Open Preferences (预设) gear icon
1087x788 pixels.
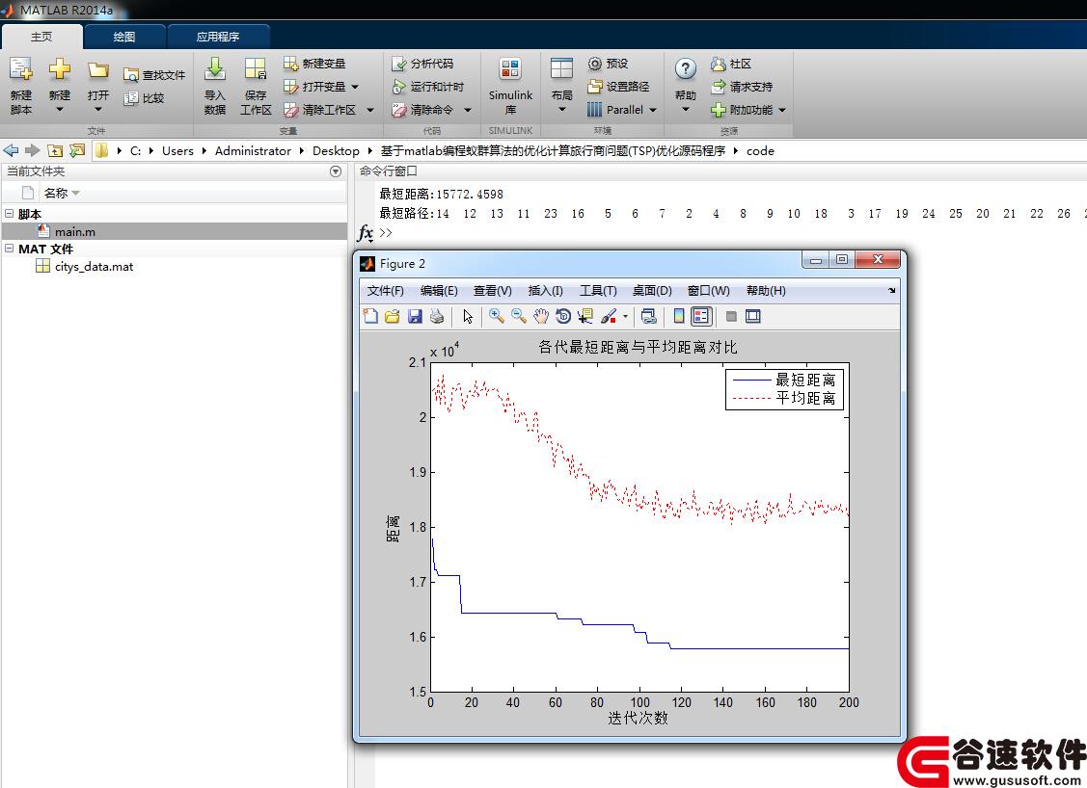pos(595,64)
